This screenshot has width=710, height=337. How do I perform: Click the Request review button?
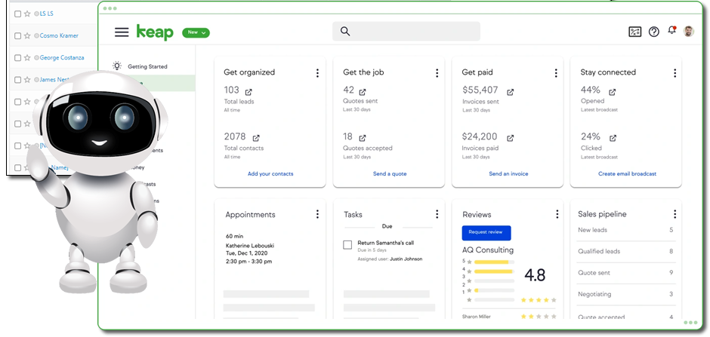tap(486, 233)
